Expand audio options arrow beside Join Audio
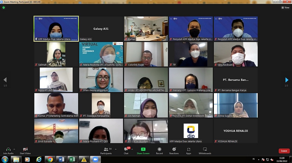The image size is (292, 163). (x=14, y=149)
